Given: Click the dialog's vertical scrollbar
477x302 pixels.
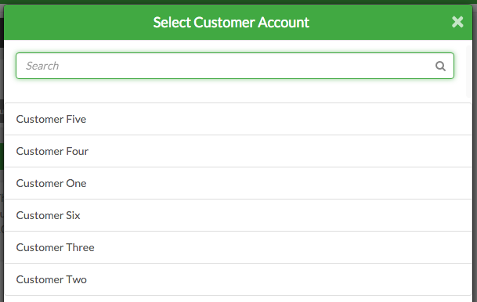Looking at the screenshot, I should pyautogui.click(x=469, y=72).
